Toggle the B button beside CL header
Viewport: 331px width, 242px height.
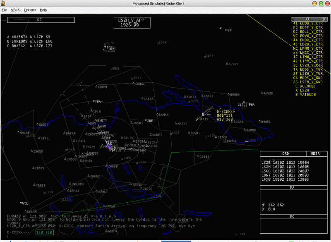[325, 19]
